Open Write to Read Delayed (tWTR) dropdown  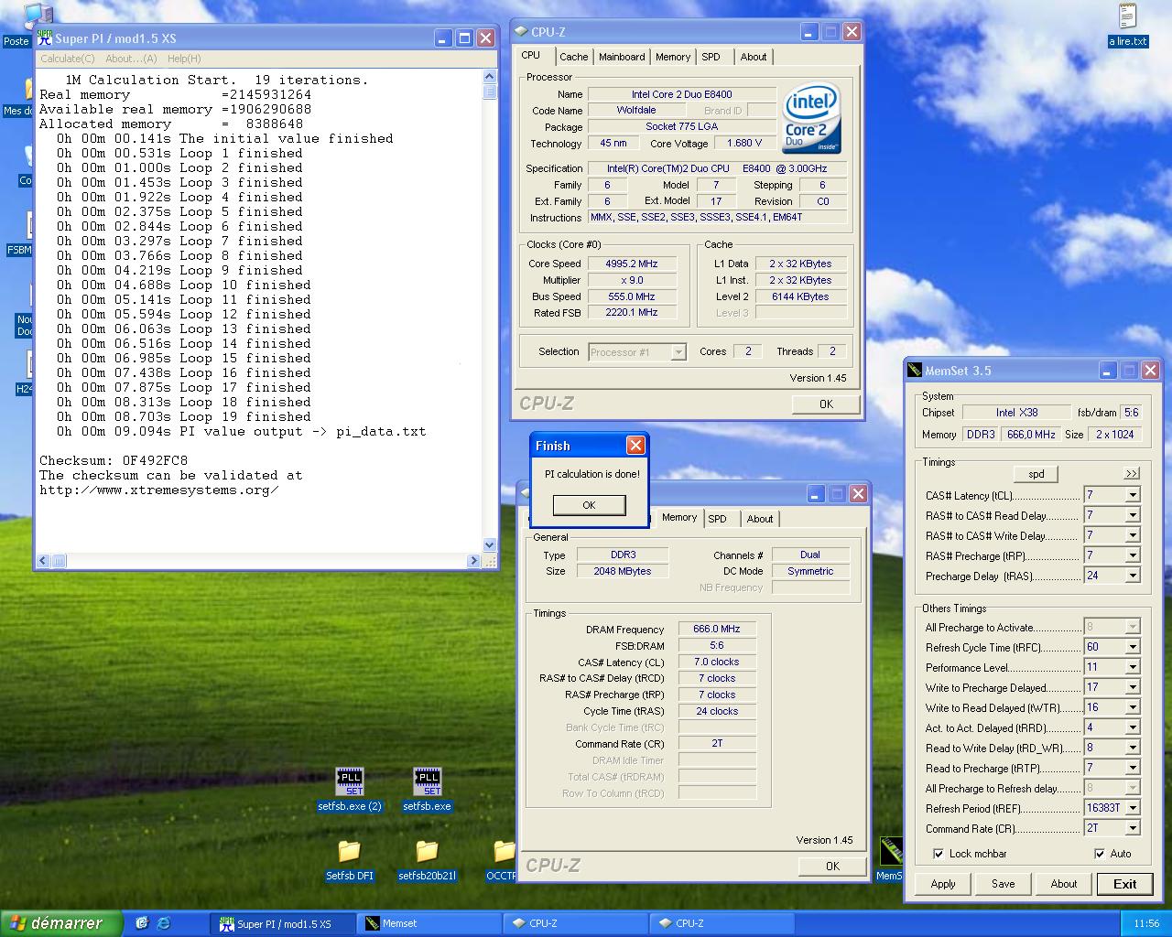coord(1133,707)
